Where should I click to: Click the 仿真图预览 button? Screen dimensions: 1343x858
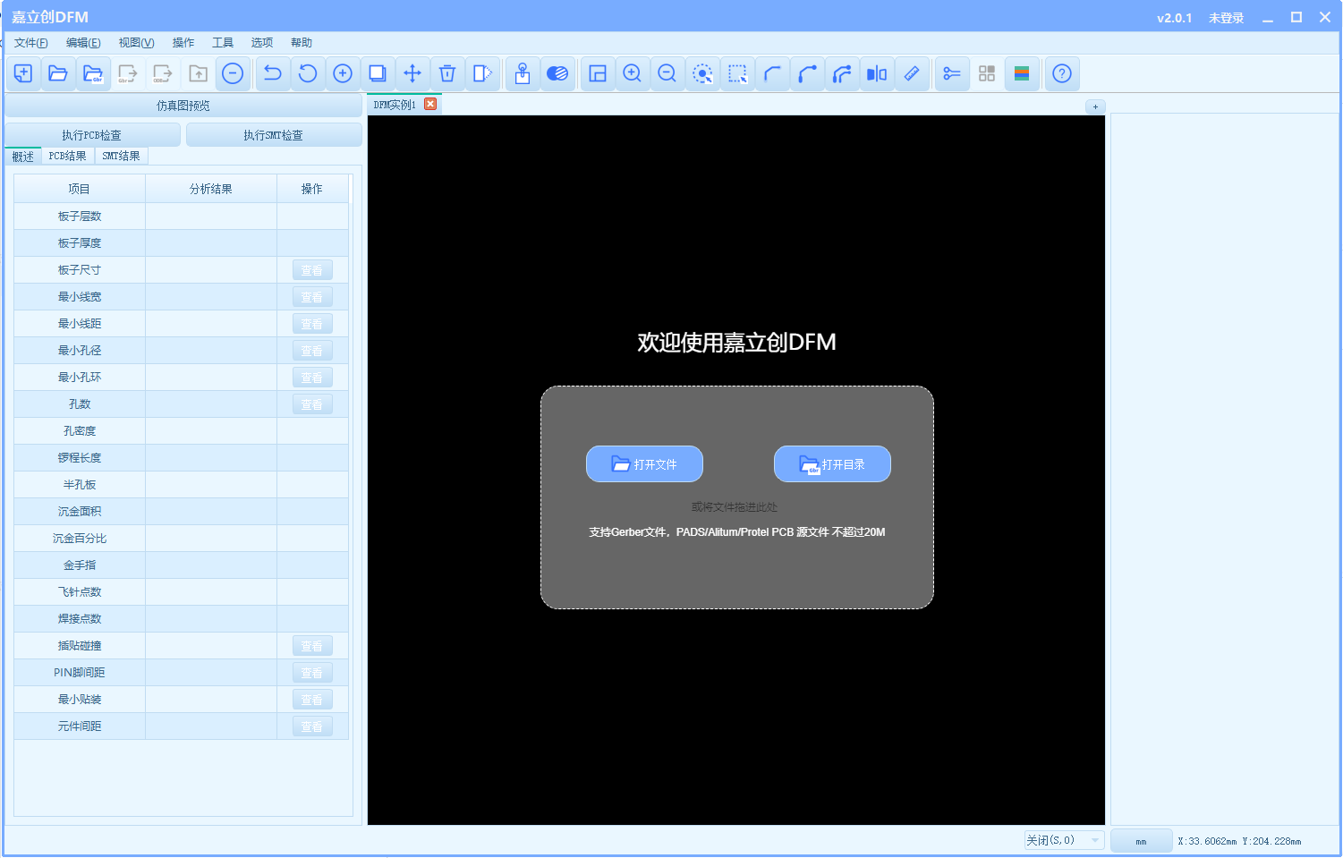point(183,106)
